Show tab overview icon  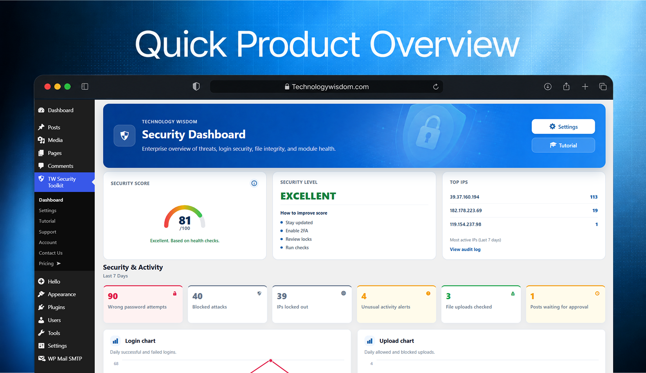(x=603, y=87)
